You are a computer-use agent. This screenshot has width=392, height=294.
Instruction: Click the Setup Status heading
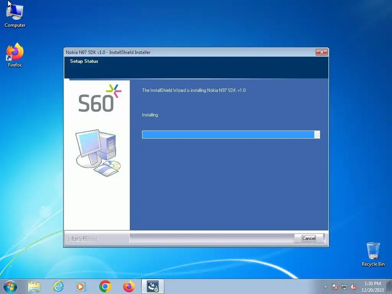[84, 61]
